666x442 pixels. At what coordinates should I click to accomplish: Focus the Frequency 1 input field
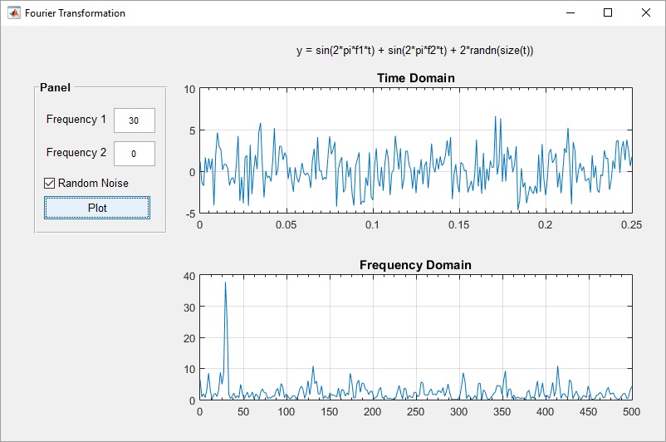point(134,120)
